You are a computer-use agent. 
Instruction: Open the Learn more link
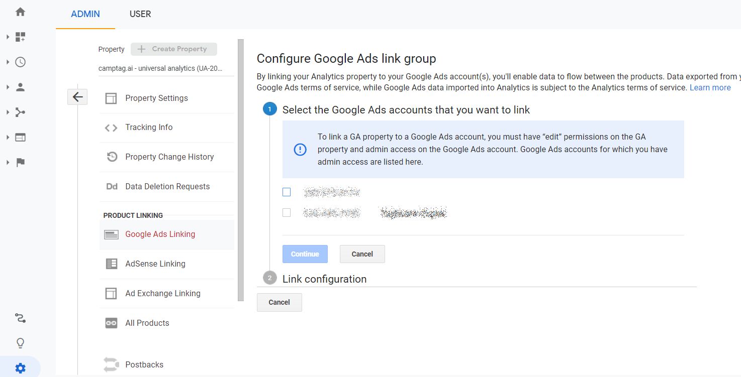click(x=710, y=87)
